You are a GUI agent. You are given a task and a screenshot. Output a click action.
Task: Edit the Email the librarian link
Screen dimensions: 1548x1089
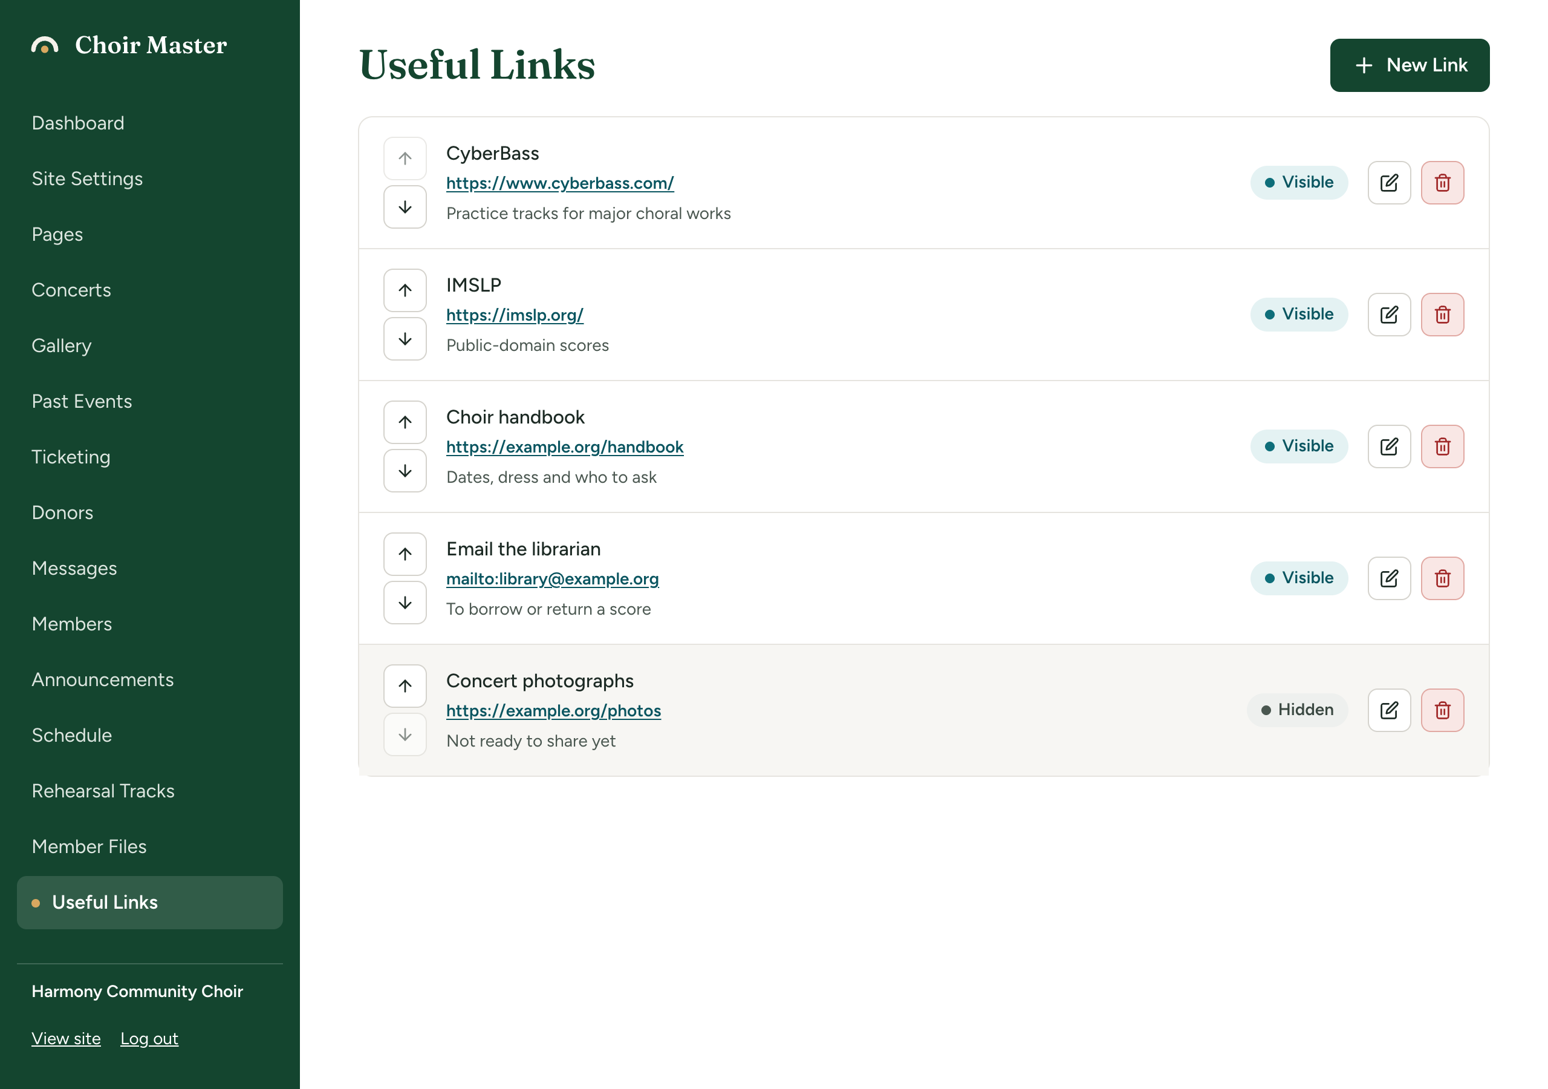coord(1389,578)
